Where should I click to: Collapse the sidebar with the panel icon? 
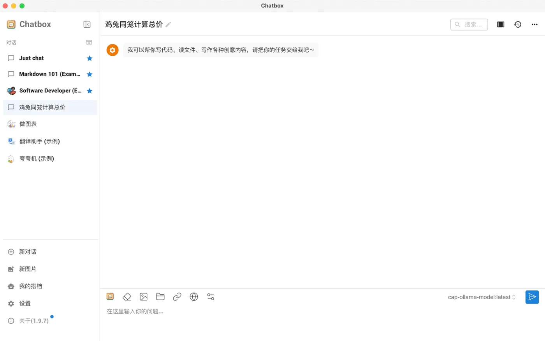coord(87,24)
